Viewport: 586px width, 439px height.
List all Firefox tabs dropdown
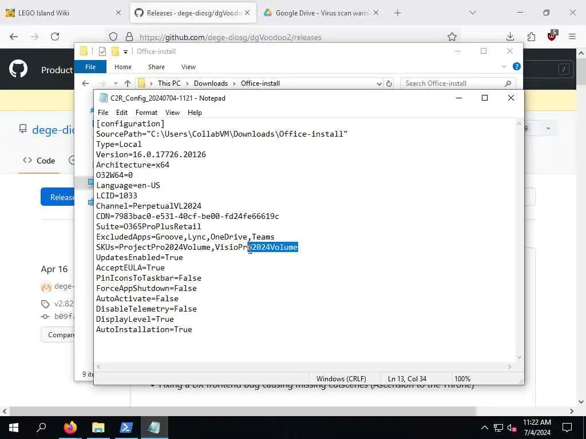(x=472, y=13)
